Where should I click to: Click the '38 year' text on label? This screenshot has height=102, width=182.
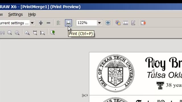(174, 85)
